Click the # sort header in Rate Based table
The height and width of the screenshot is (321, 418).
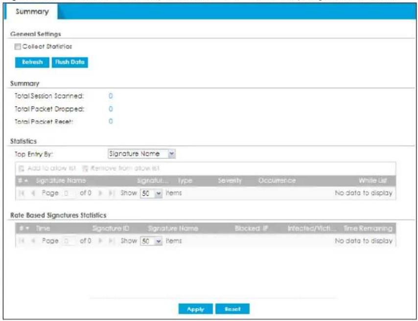23,229
